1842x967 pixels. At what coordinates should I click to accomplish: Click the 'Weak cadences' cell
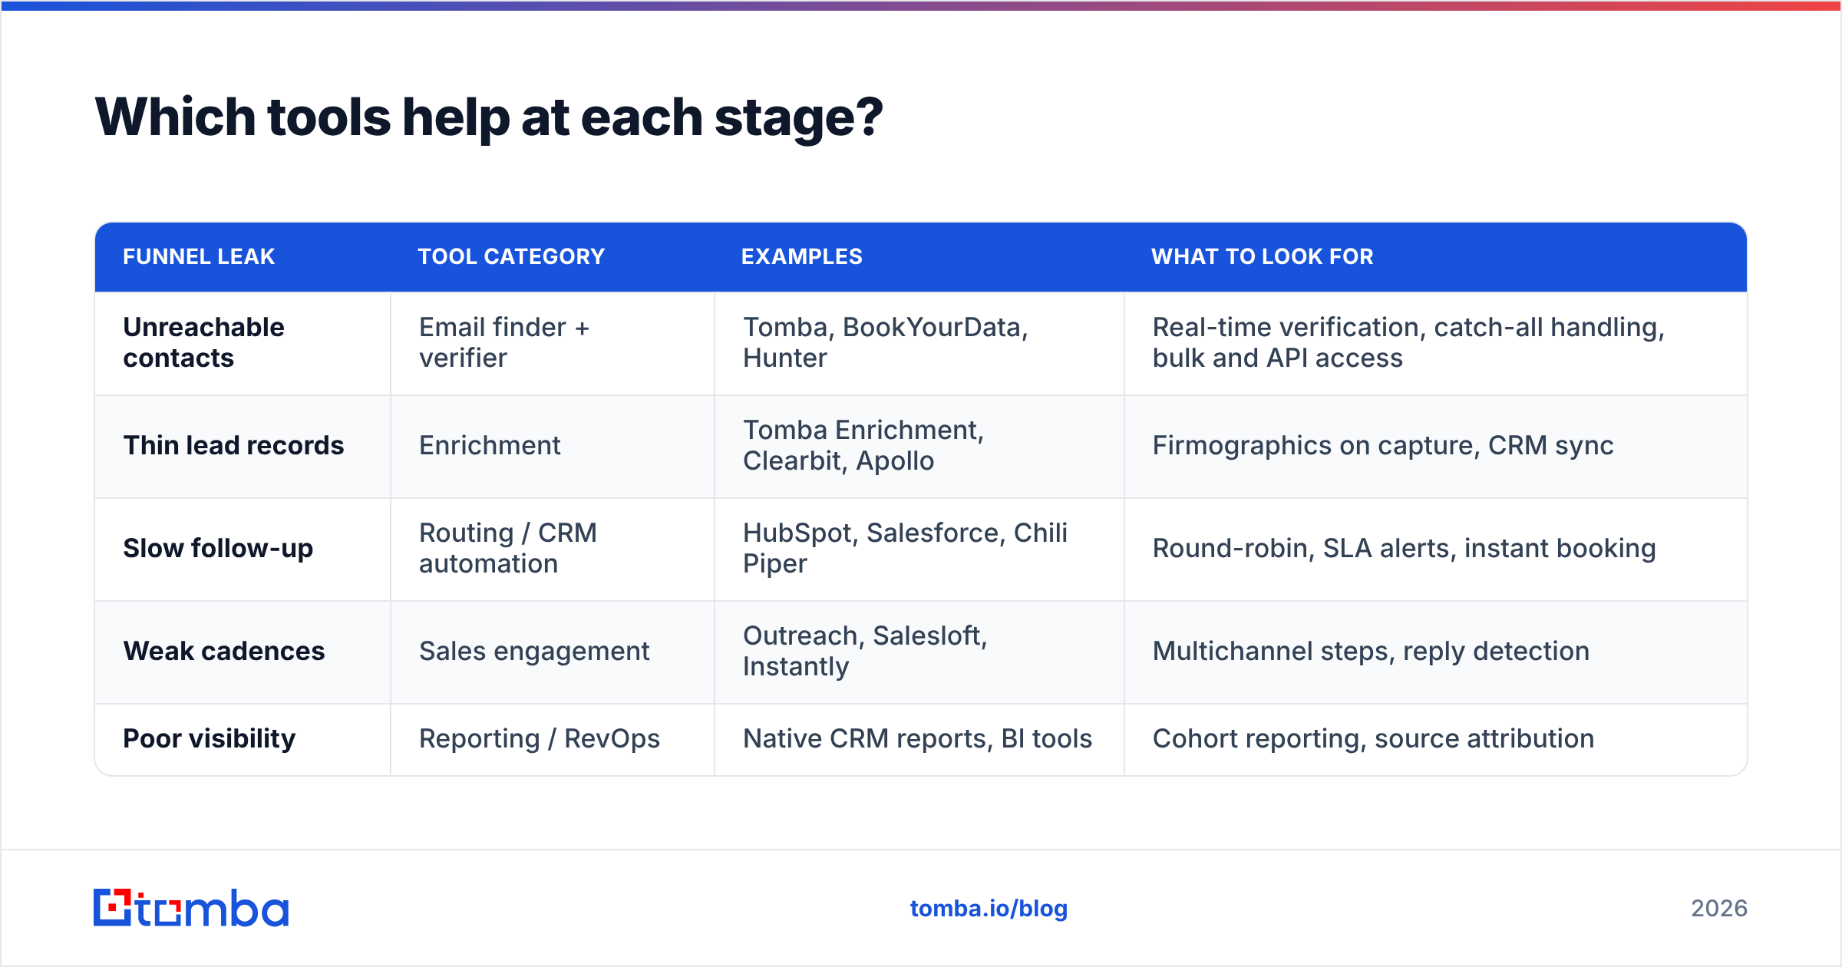(243, 652)
